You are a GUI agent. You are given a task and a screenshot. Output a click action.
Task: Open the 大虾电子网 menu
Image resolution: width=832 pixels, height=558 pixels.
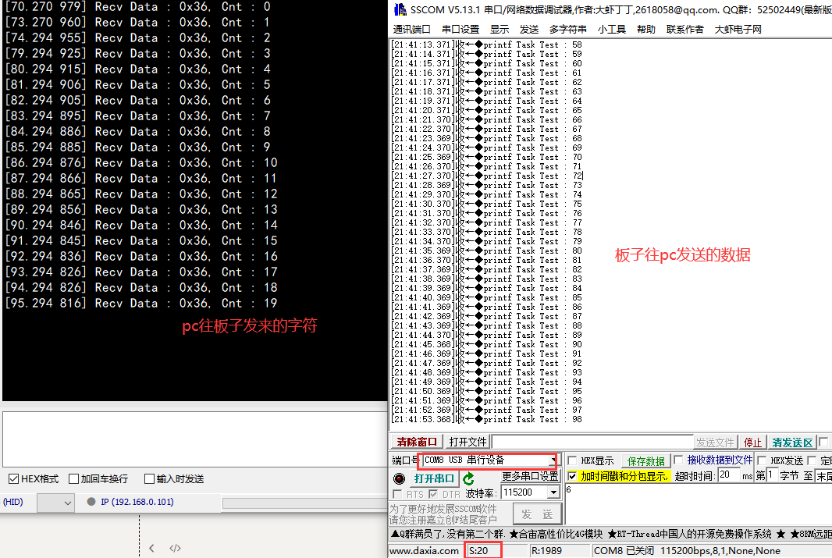click(738, 29)
